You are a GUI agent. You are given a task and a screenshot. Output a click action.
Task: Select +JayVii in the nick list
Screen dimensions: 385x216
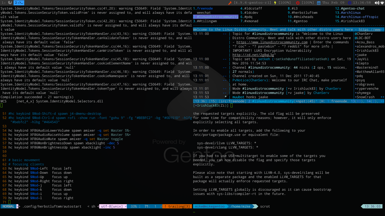(362, 59)
